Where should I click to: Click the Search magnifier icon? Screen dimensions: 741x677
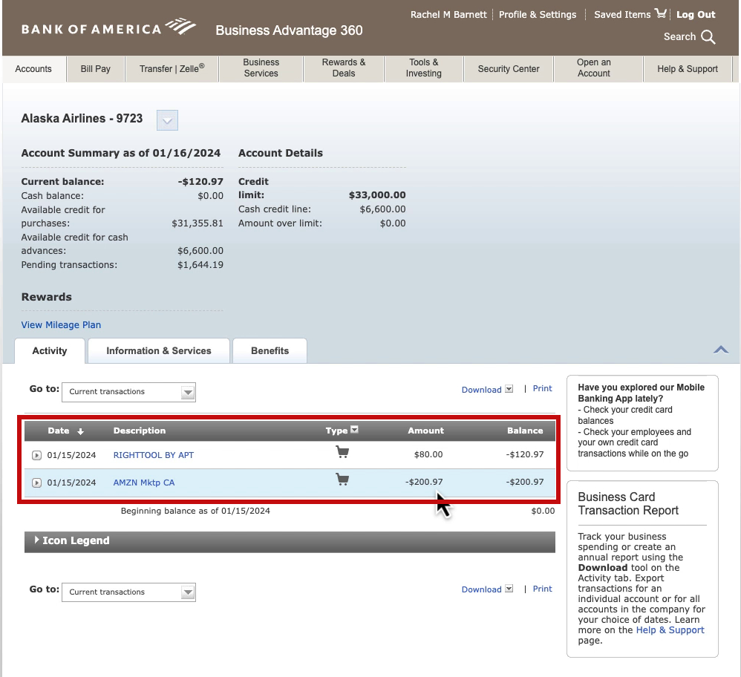708,37
